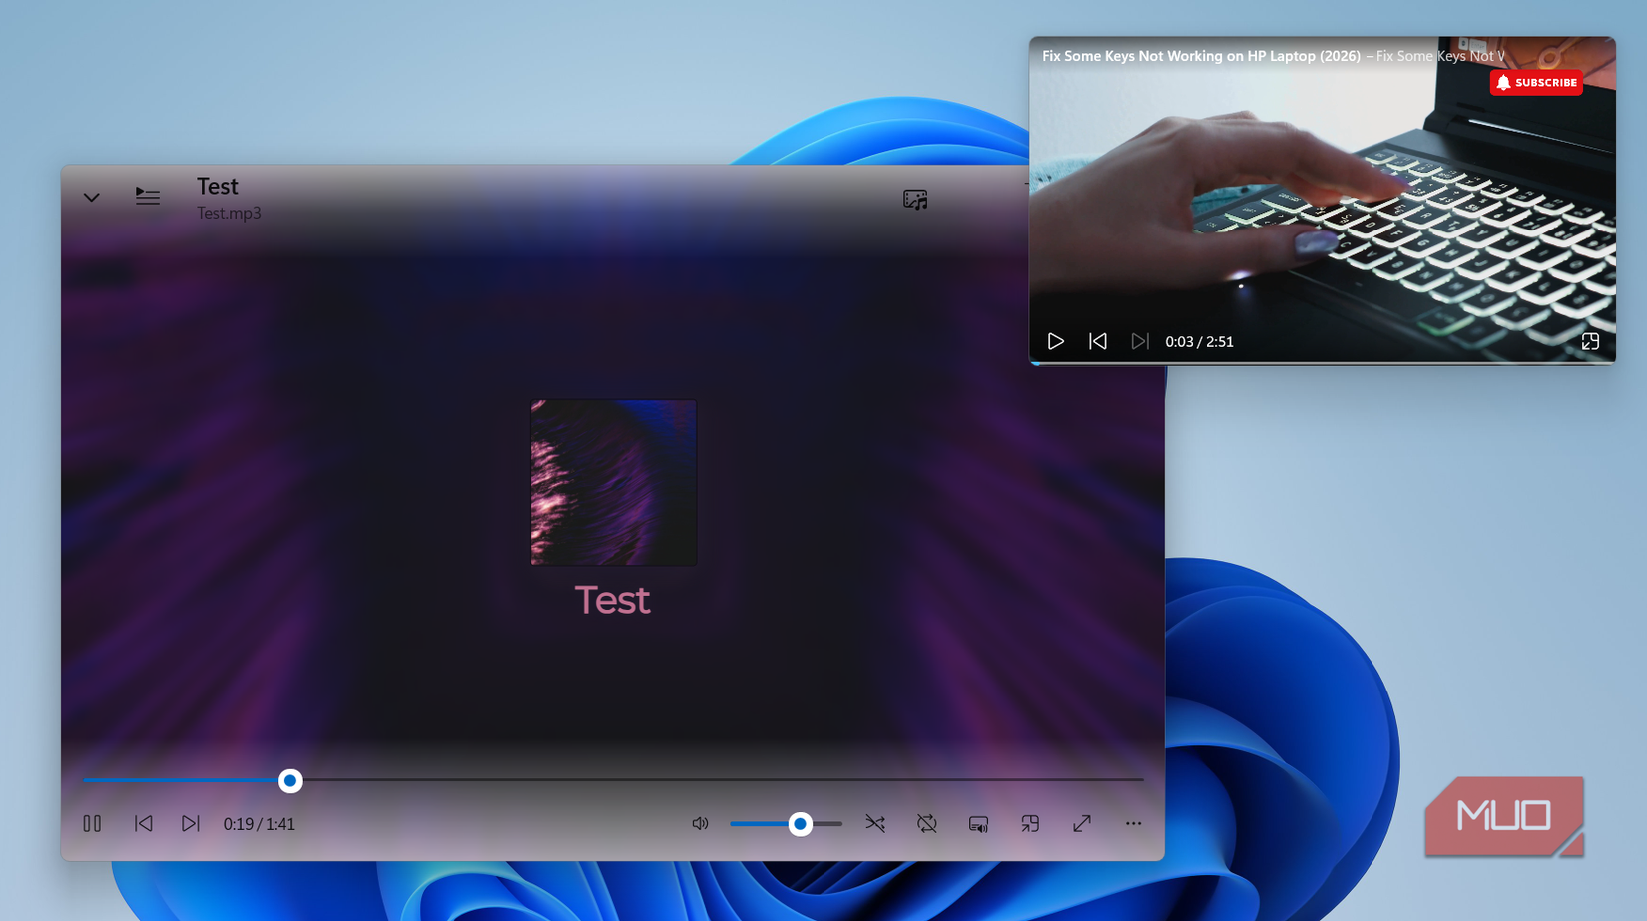Adjust the volume slider handle
1647x921 pixels.
(x=799, y=823)
